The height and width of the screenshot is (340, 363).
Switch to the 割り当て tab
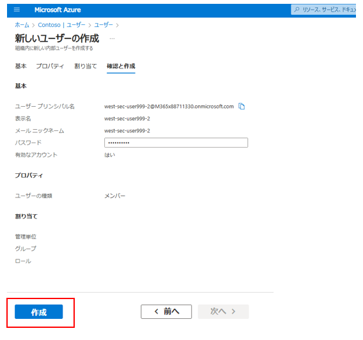[86, 66]
